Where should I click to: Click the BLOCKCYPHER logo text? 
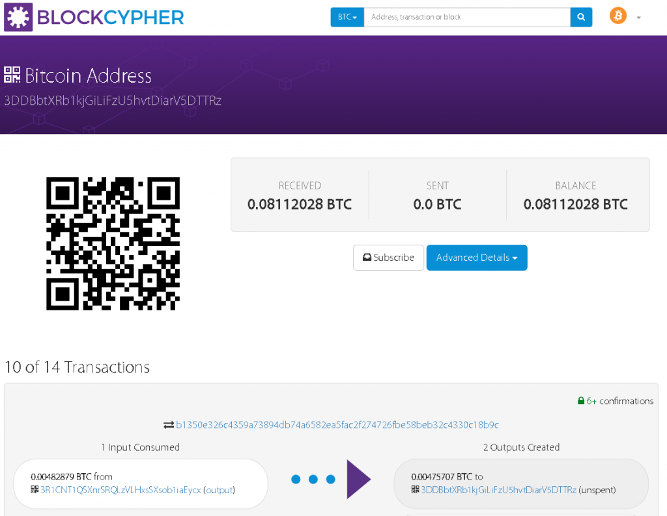111,17
